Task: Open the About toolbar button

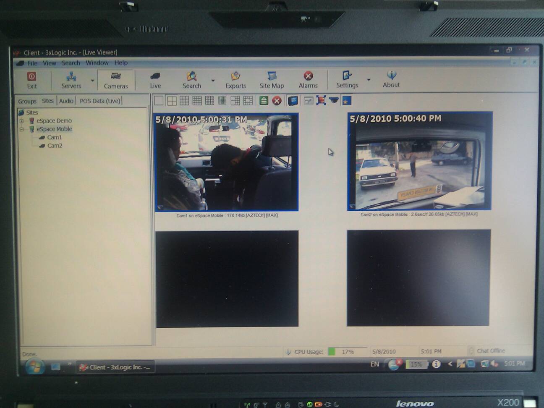Action: click(x=391, y=79)
